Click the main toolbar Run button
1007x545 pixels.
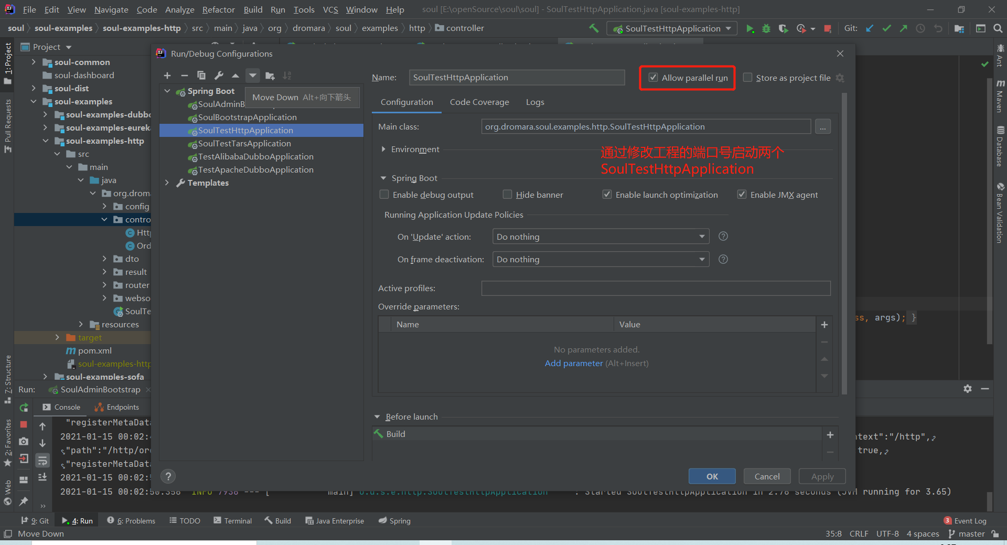coord(750,28)
